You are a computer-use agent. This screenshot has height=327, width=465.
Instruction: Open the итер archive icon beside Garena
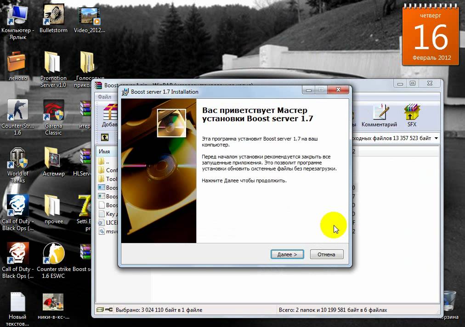85,114
